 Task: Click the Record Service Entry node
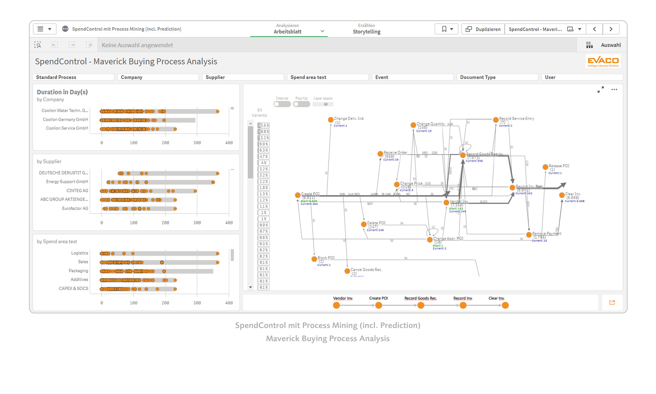496,120
